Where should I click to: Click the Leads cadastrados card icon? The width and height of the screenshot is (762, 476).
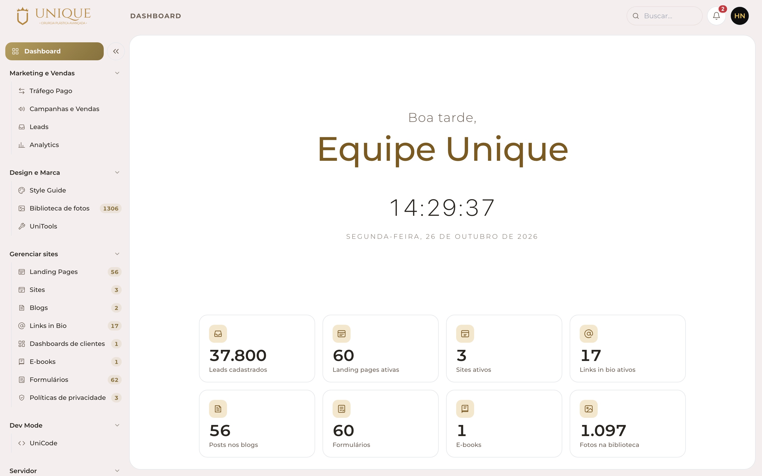tap(218, 334)
